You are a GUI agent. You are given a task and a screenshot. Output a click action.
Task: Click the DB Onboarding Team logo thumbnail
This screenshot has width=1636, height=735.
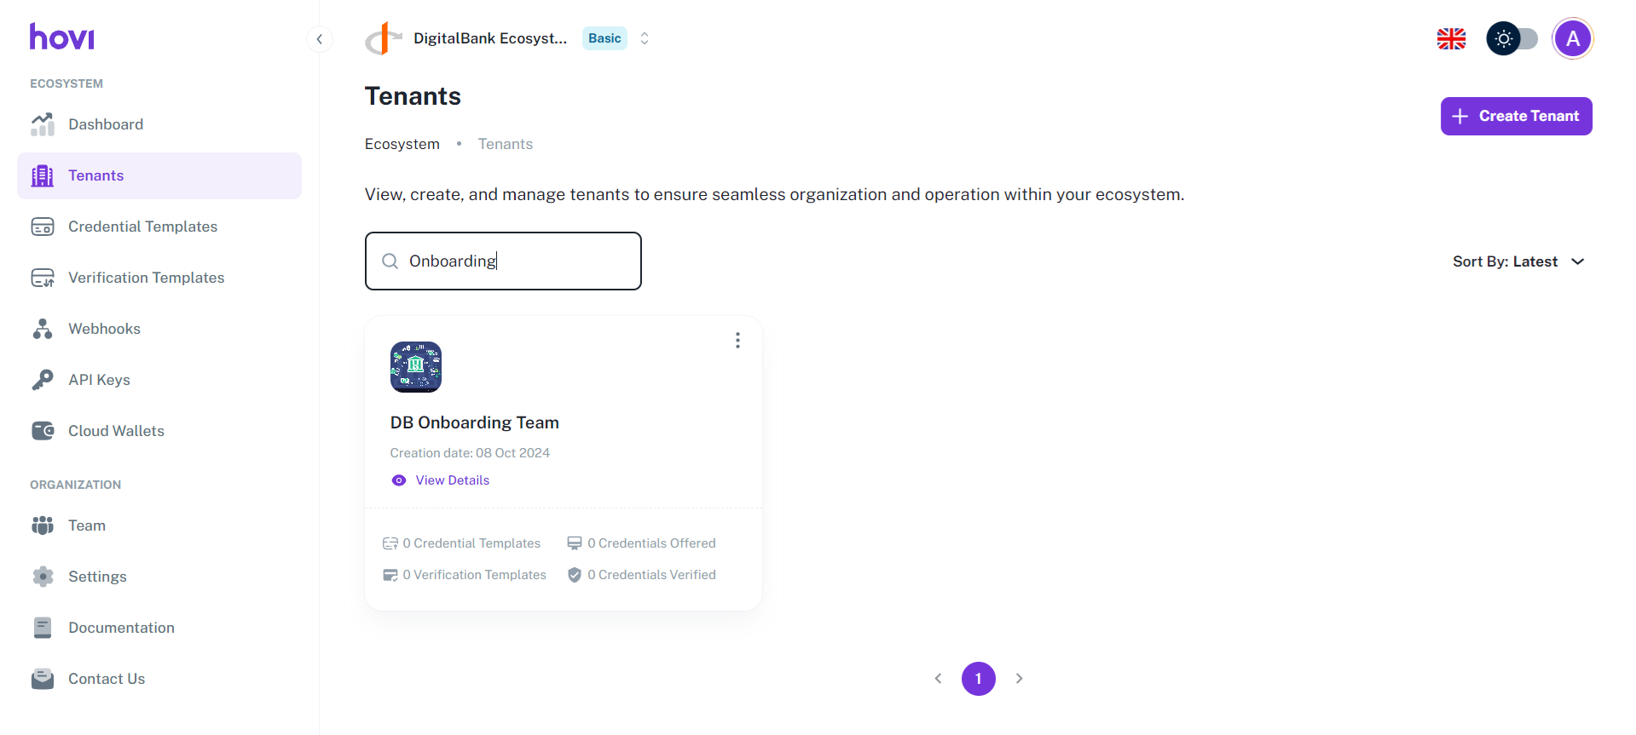(415, 367)
